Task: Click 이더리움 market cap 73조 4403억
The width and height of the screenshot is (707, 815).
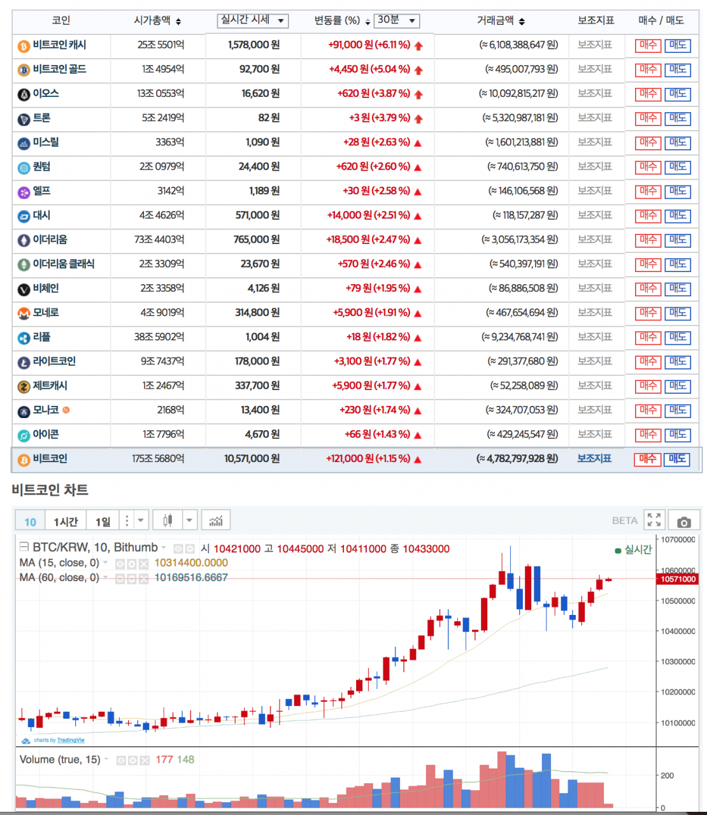Action: tap(159, 240)
